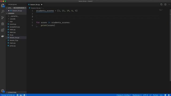
Task: Click the open changes icon in editor toolbar
Action: (x=161, y=5)
